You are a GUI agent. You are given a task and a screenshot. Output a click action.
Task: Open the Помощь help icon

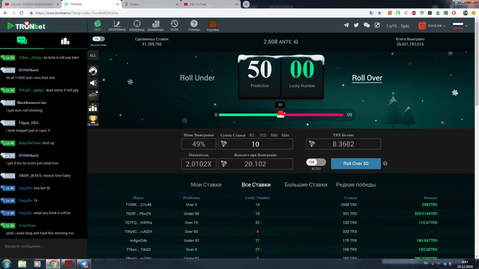click(x=194, y=25)
